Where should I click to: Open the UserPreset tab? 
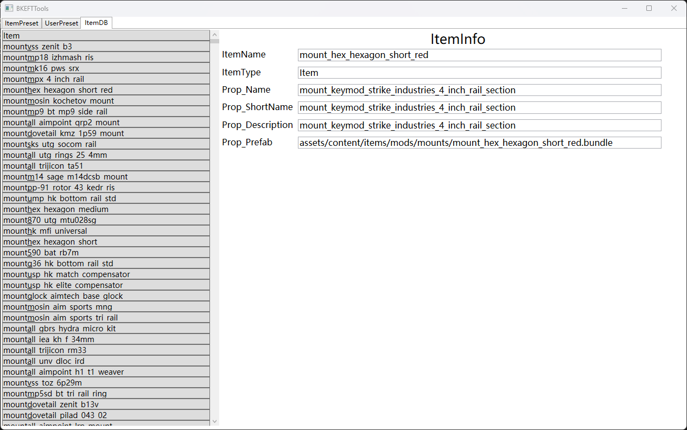pos(61,23)
